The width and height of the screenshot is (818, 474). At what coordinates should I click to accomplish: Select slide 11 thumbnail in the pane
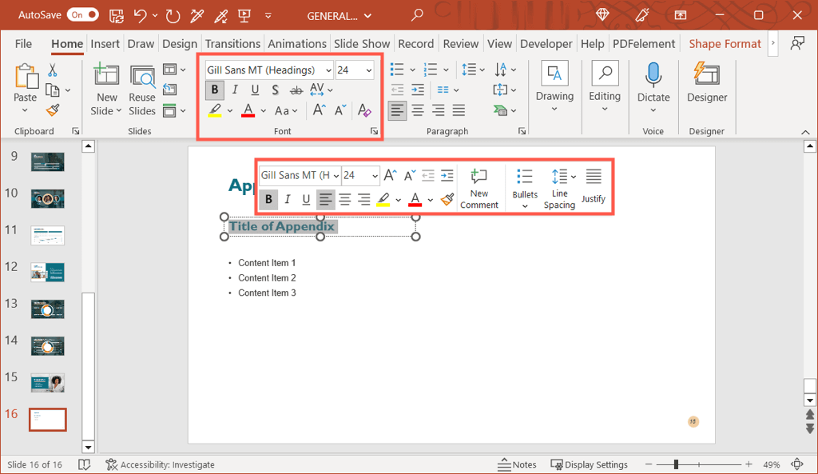[46, 235]
